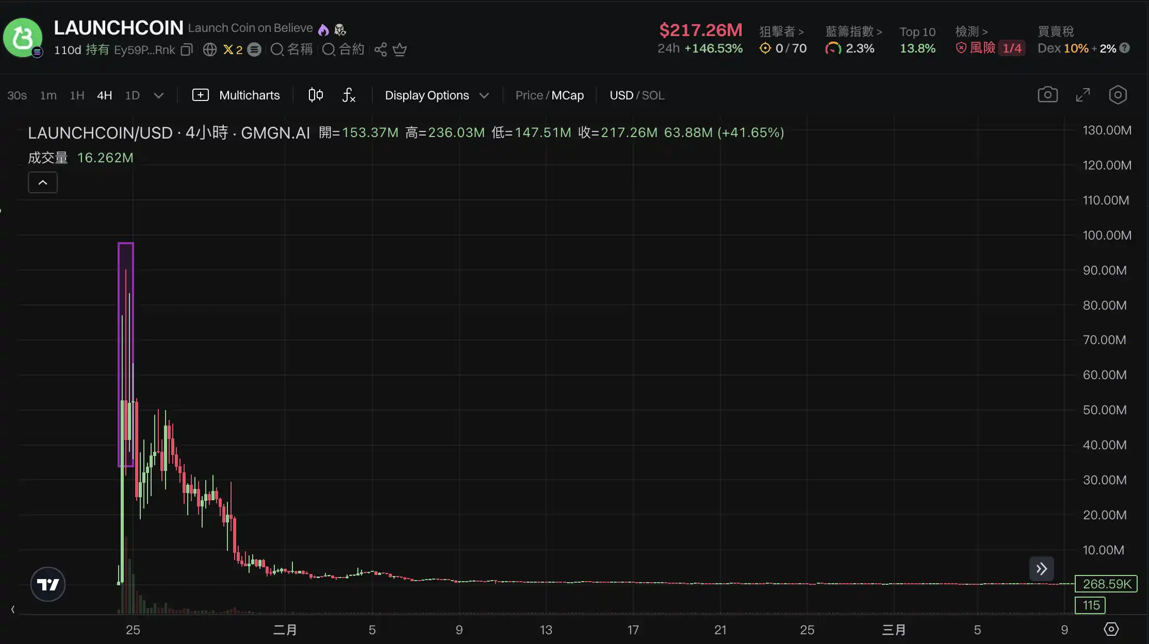Select the 1m timeframe tab
The image size is (1149, 644).
48,95
